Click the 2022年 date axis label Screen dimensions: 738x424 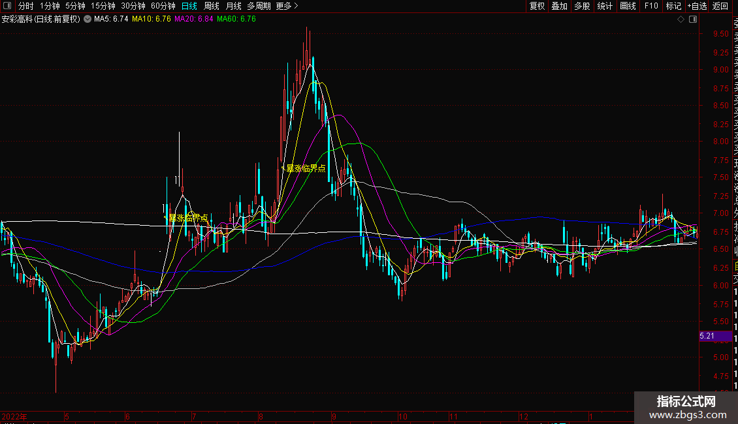pyautogui.click(x=14, y=416)
